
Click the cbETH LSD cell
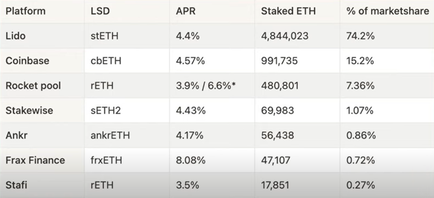(105, 61)
